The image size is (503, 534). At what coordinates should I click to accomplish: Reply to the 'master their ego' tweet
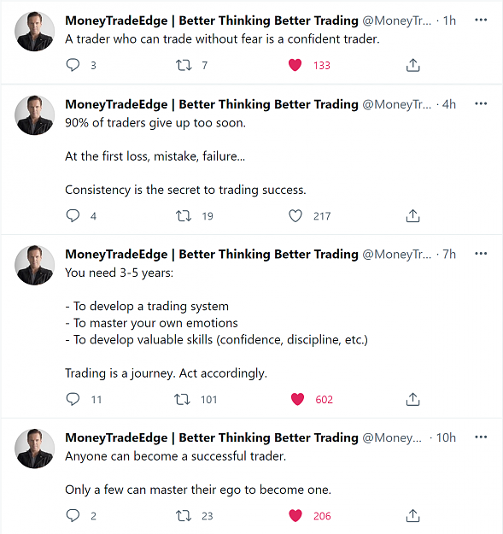[x=73, y=515]
